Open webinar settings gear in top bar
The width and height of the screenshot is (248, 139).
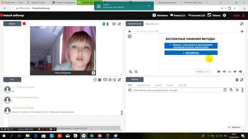tap(224, 15)
